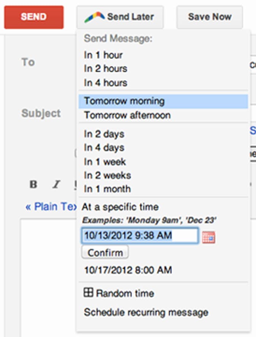Open the calendar date picker icon
This screenshot has height=337, width=256.
pos(209,237)
